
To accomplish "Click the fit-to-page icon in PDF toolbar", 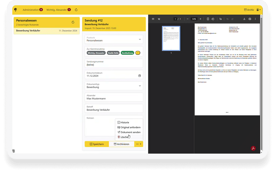I will (x=208, y=19).
